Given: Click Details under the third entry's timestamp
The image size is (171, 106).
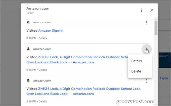Looking at the screenshot, I should click(43, 101).
